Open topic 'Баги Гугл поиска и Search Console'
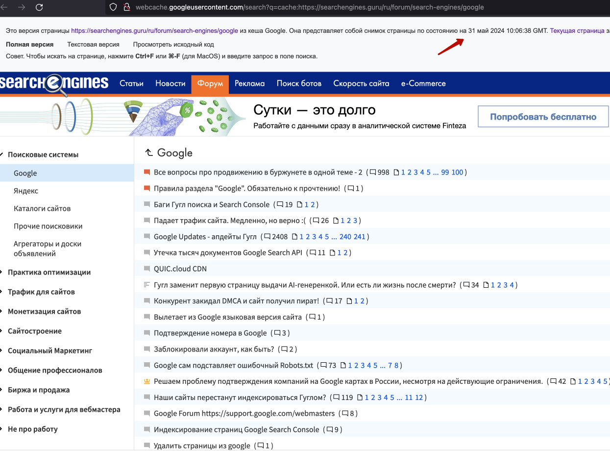610x451 pixels. click(x=212, y=204)
